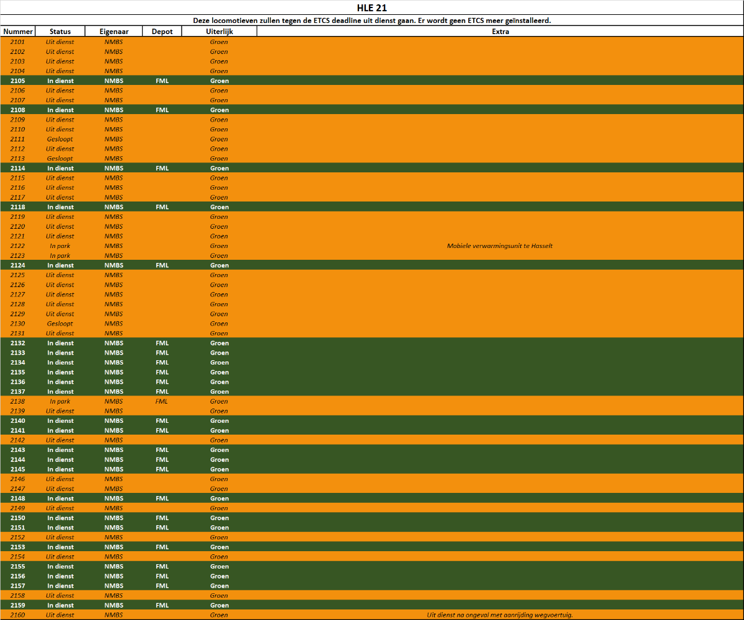
Task: Click the Groen cell of locomotive 2159
Action: (219, 605)
